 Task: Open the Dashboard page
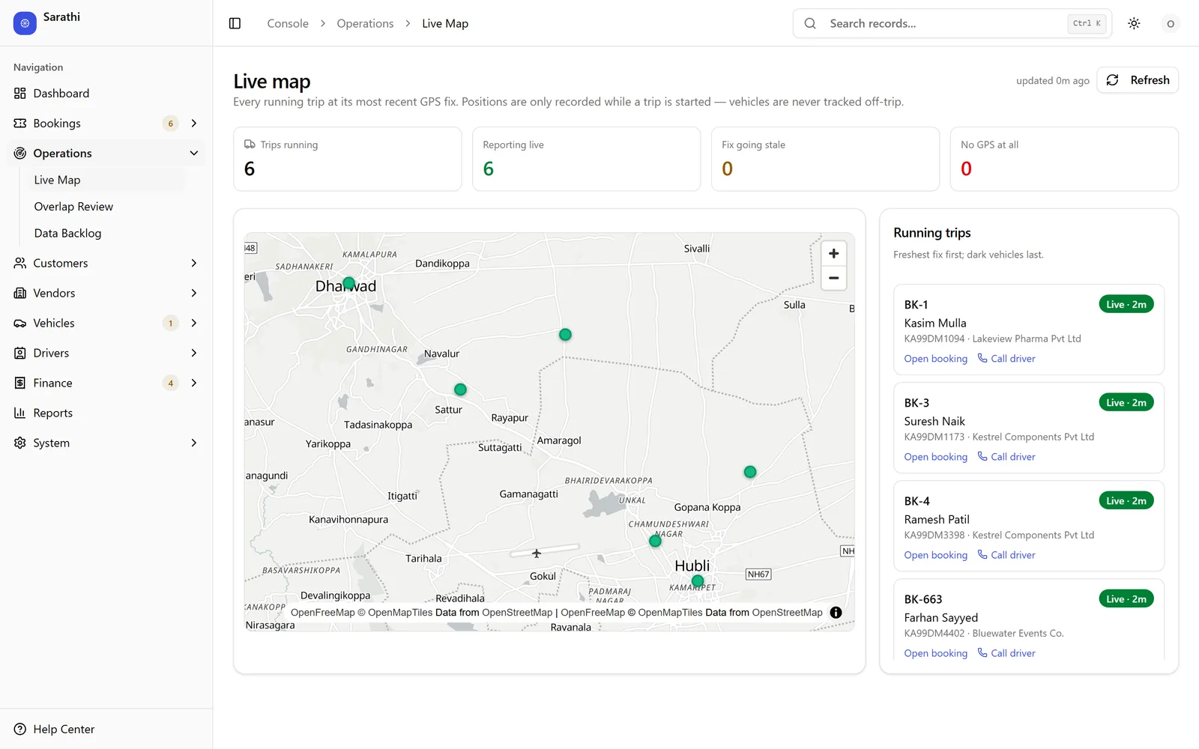(x=106, y=94)
